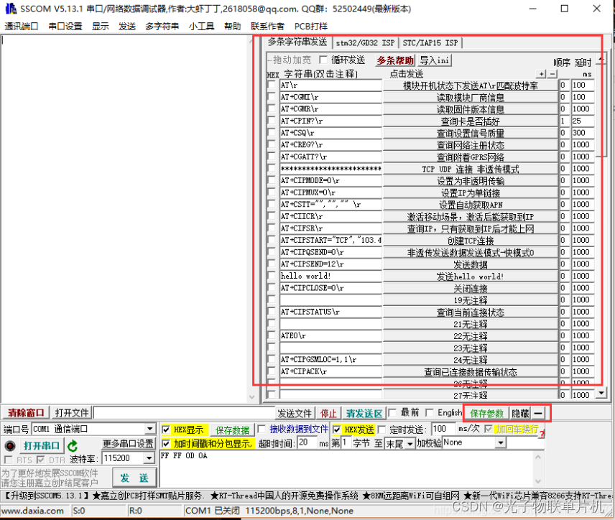Switch to stm32/GD32 ISP tab
The image size is (615, 520).
point(365,43)
